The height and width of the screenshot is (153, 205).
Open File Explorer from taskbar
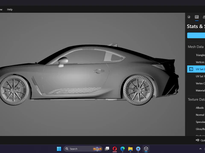[130, 149]
